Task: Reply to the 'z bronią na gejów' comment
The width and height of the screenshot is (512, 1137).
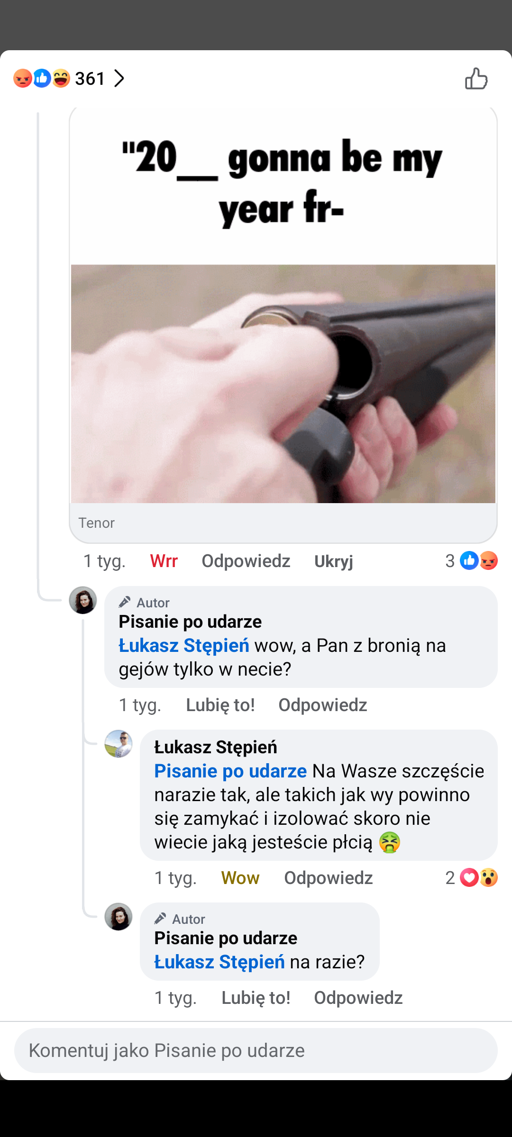Action: [322, 705]
